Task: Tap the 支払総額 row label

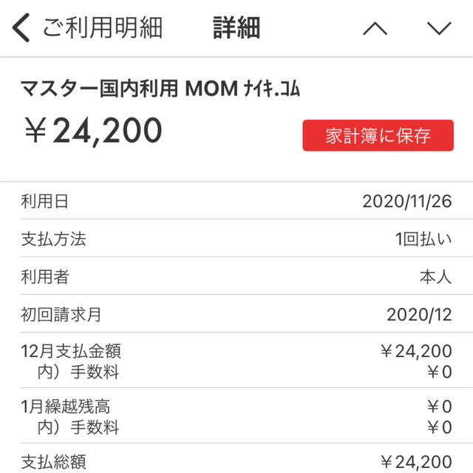Action: pos(54,461)
